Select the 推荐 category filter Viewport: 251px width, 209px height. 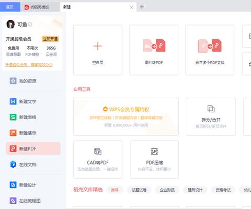[x=115, y=190]
